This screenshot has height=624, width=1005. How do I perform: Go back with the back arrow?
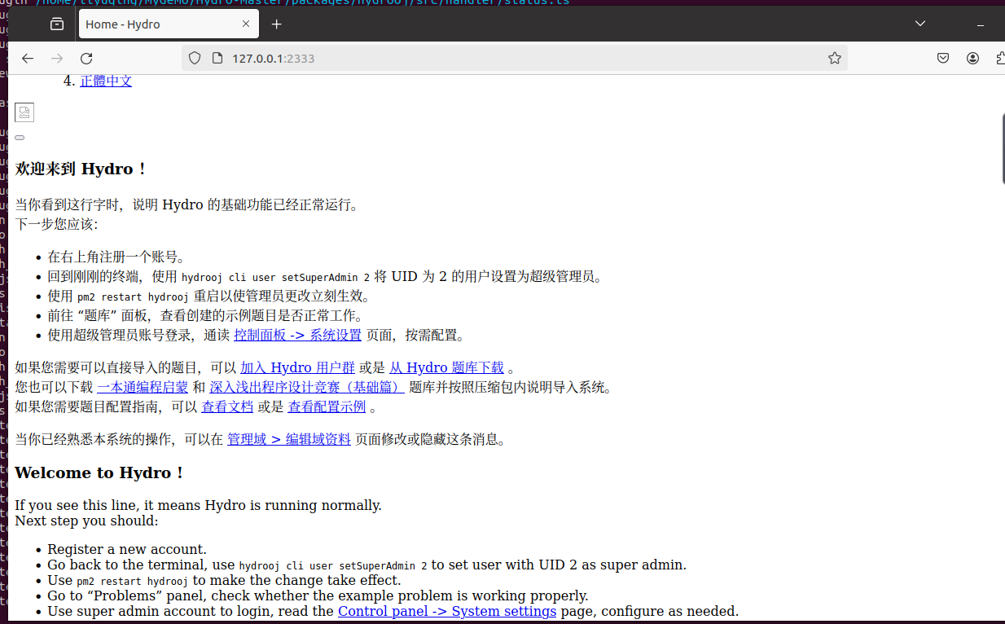28,58
